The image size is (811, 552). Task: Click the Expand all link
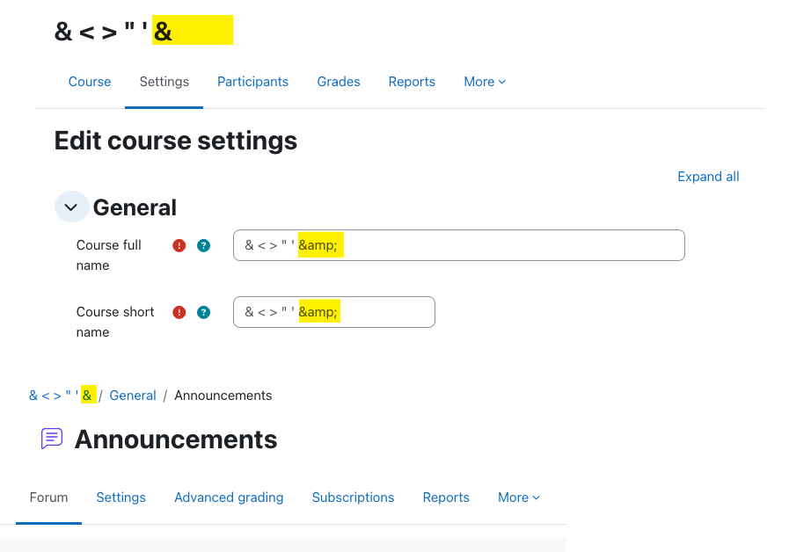click(708, 177)
